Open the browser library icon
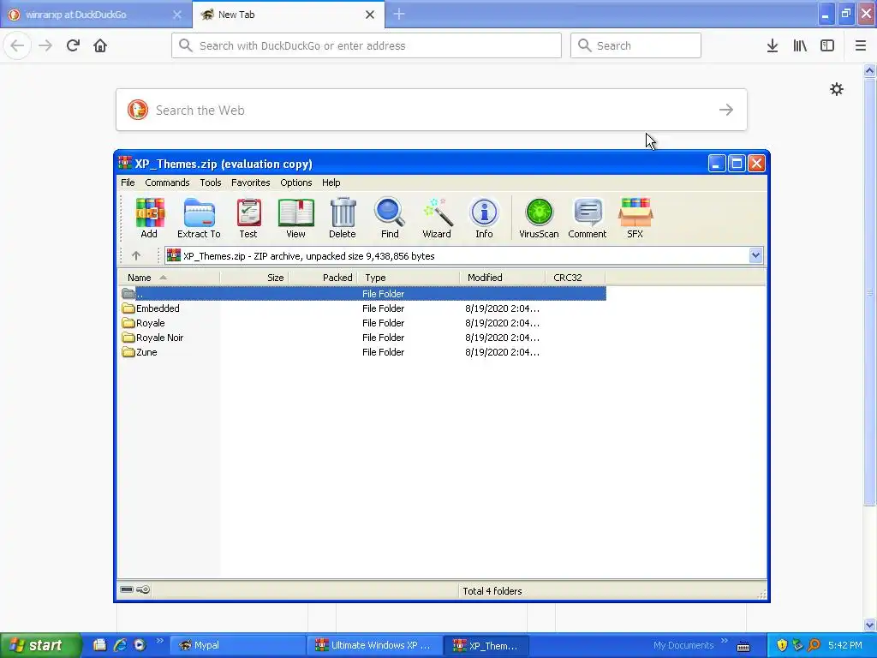This screenshot has width=877, height=658. (800, 45)
